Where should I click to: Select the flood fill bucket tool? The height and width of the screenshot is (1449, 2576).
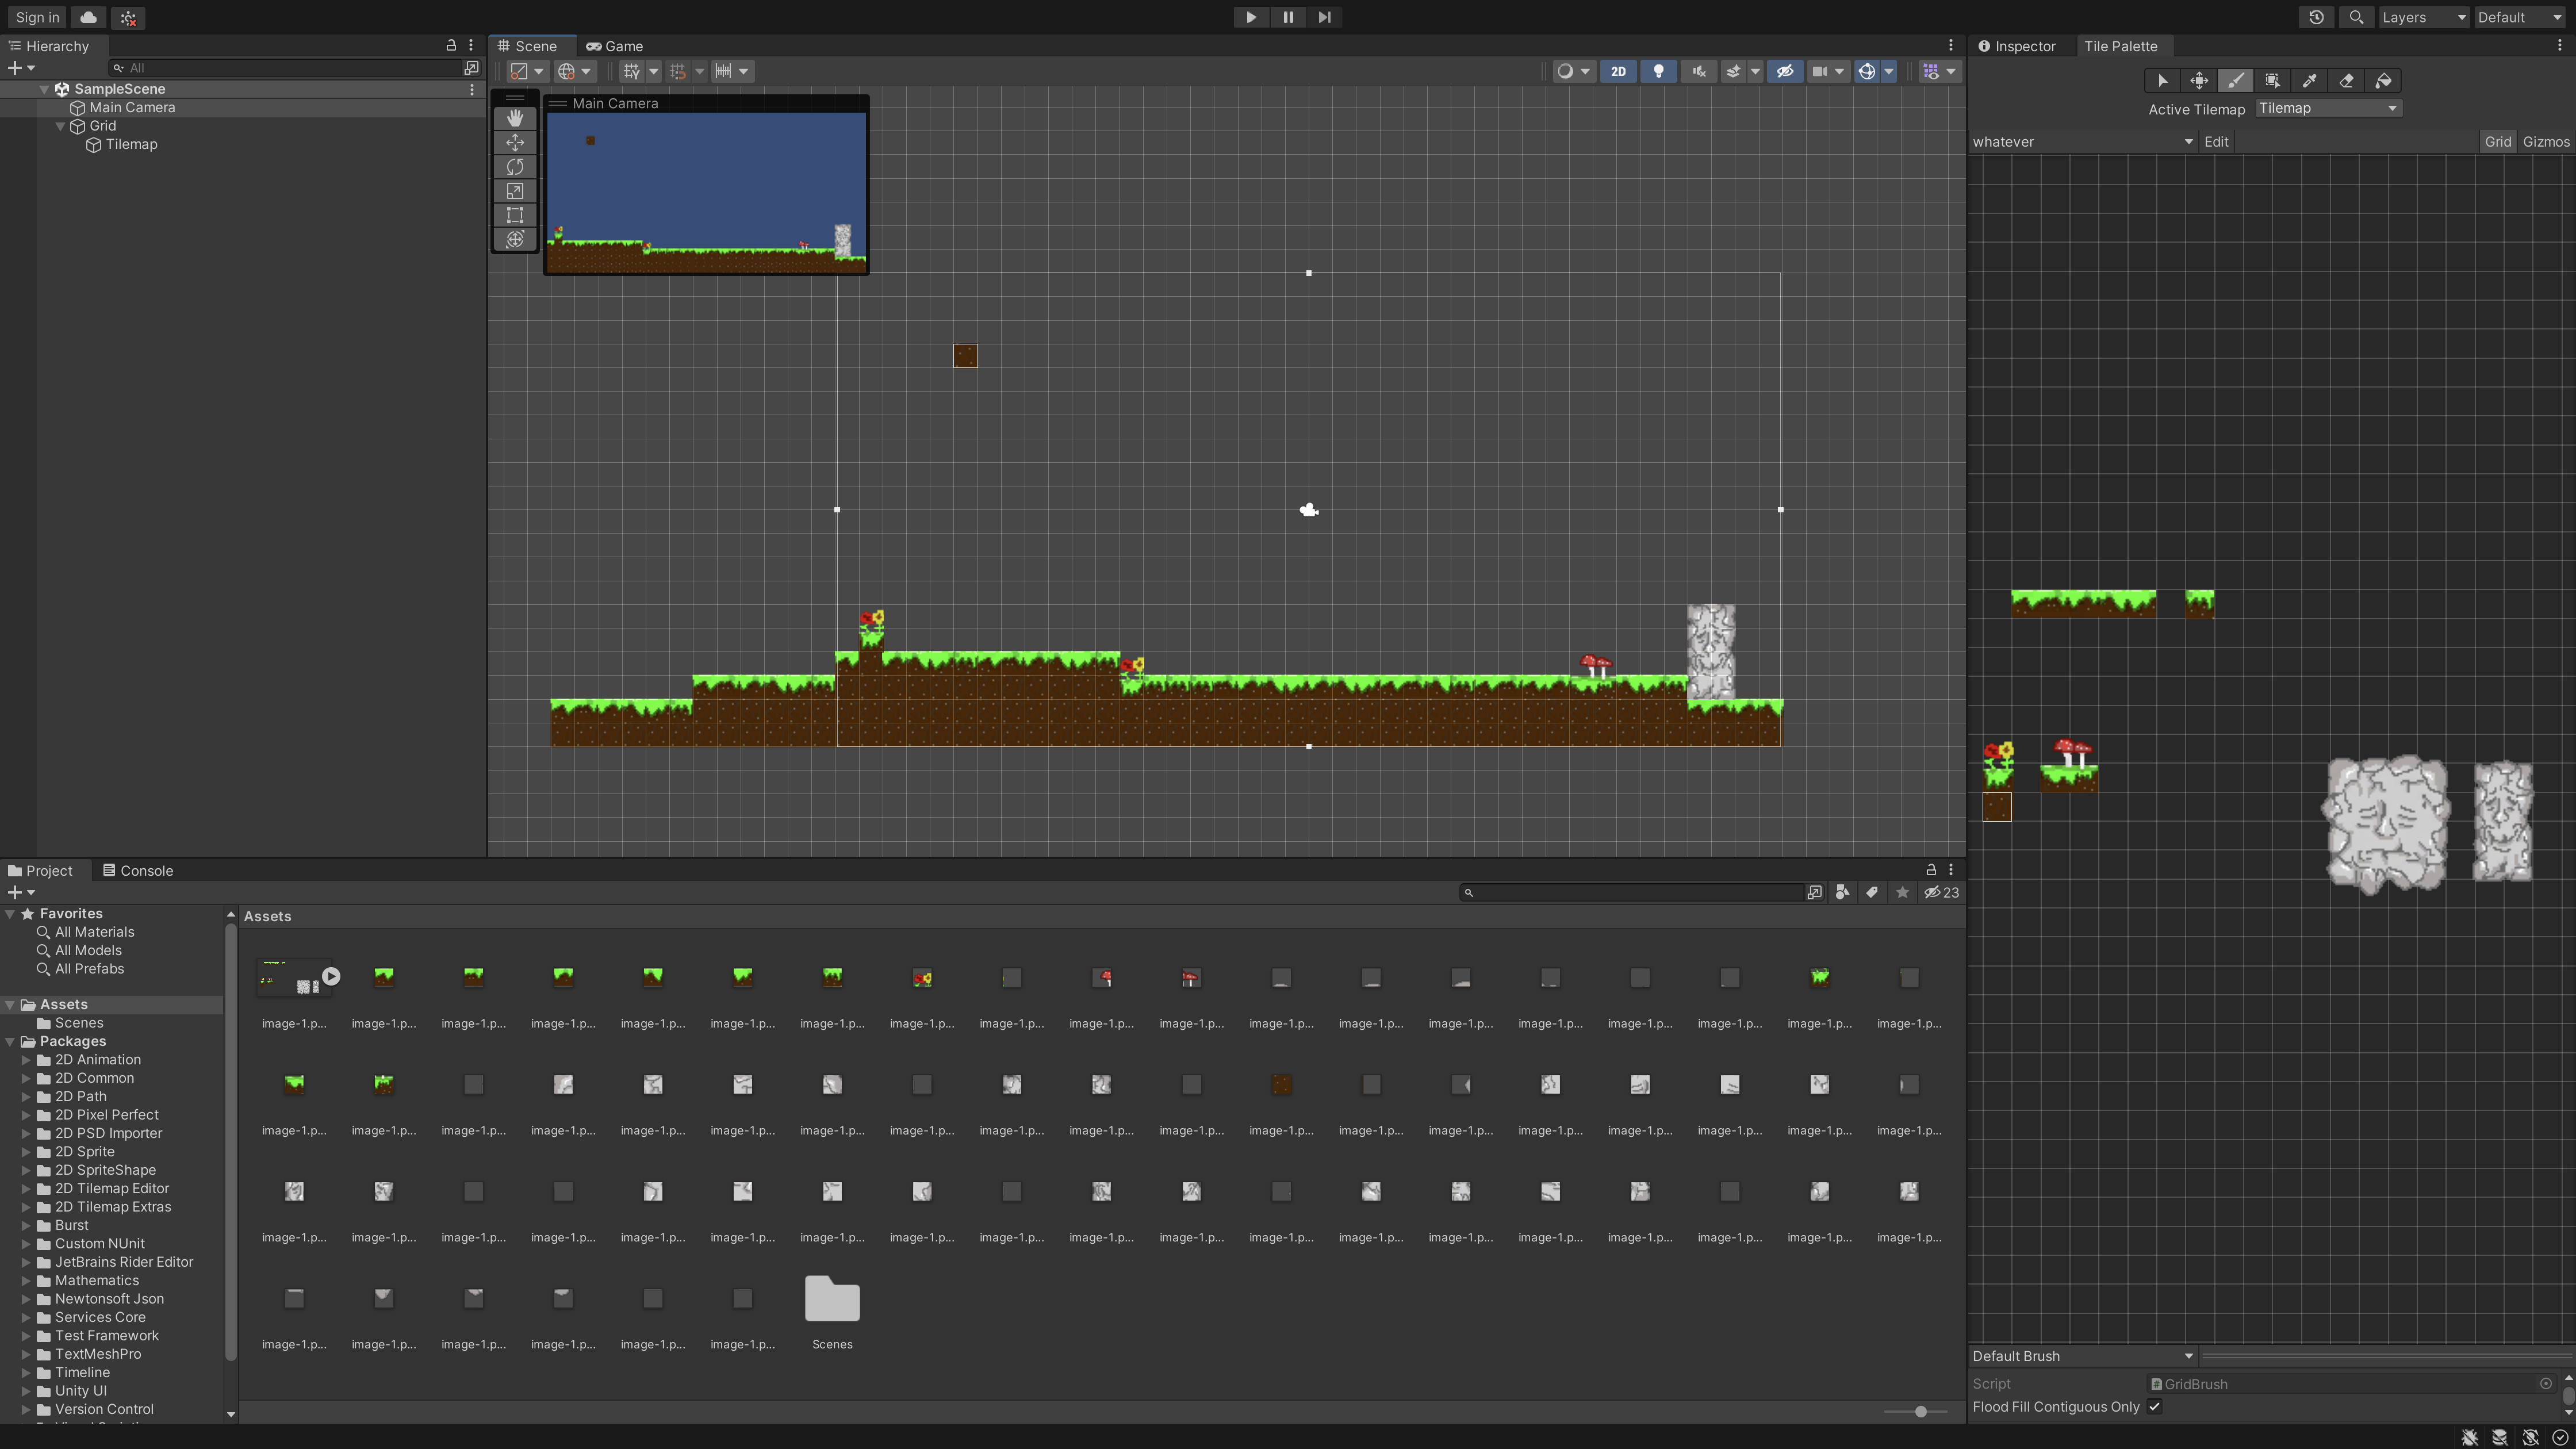[x=2383, y=81]
